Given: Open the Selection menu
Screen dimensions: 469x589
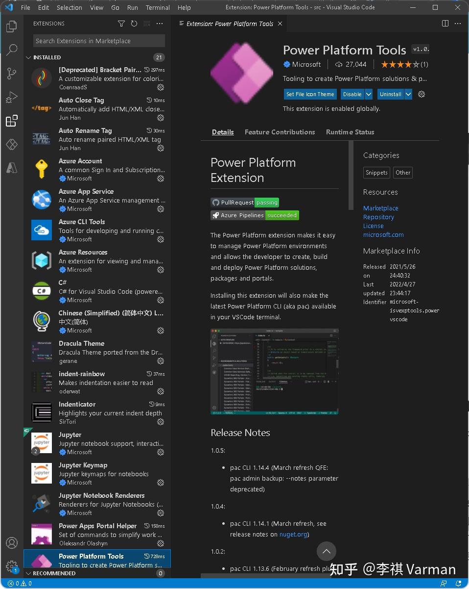Looking at the screenshot, I should (x=70, y=7).
